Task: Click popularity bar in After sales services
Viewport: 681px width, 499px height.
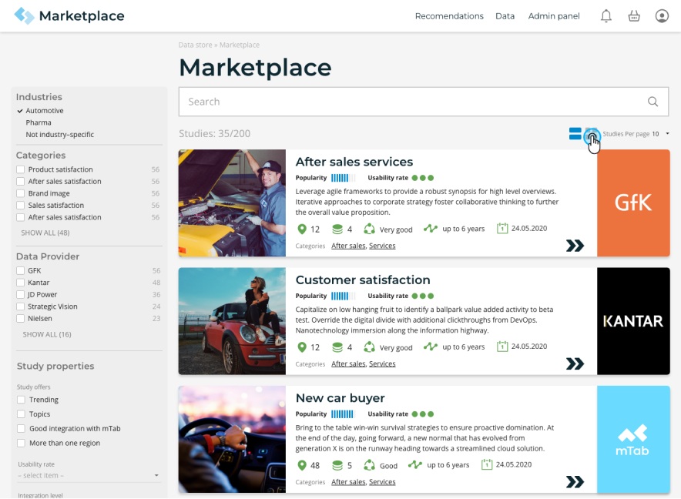Action: [343, 178]
